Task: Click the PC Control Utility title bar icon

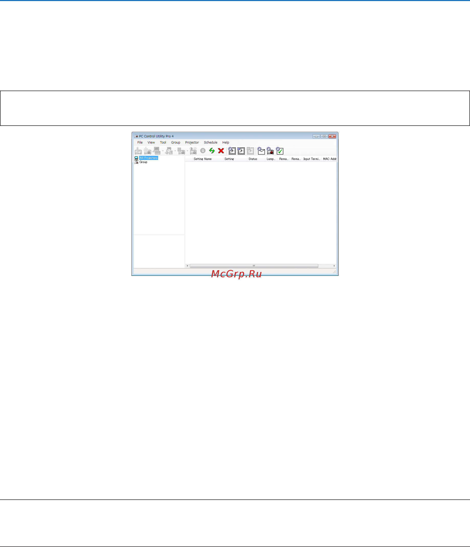Action: [x=136, y=136]
